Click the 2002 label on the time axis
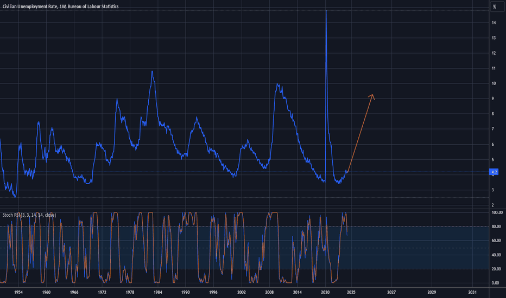Viewport: 506px width, 298px height. click(x=242, y=292)
